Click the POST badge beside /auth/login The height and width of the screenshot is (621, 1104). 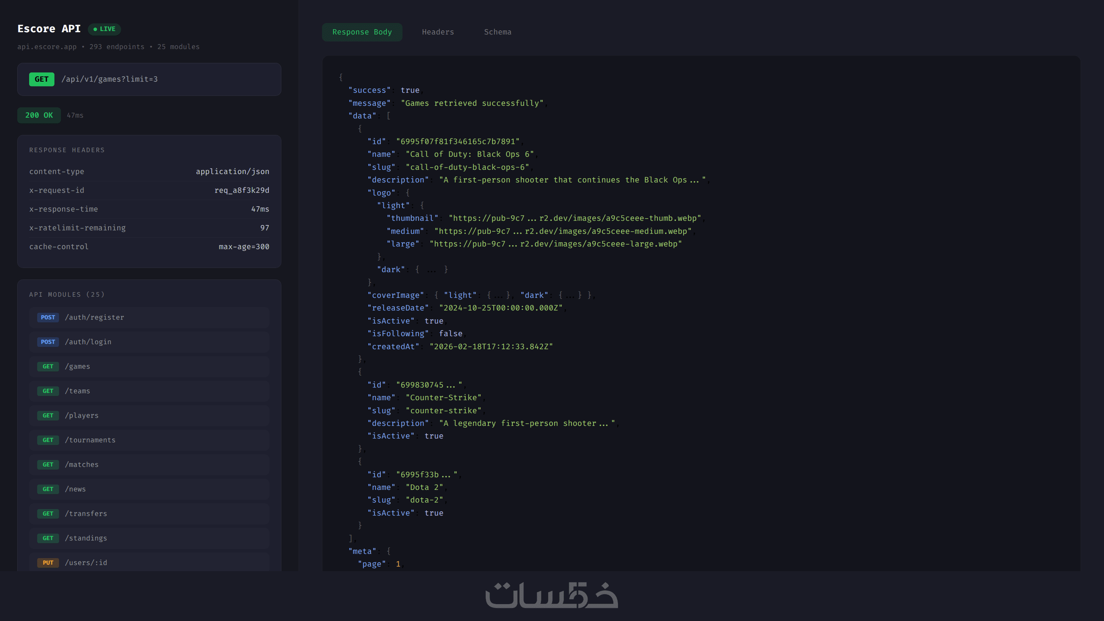tap(48, 342)
